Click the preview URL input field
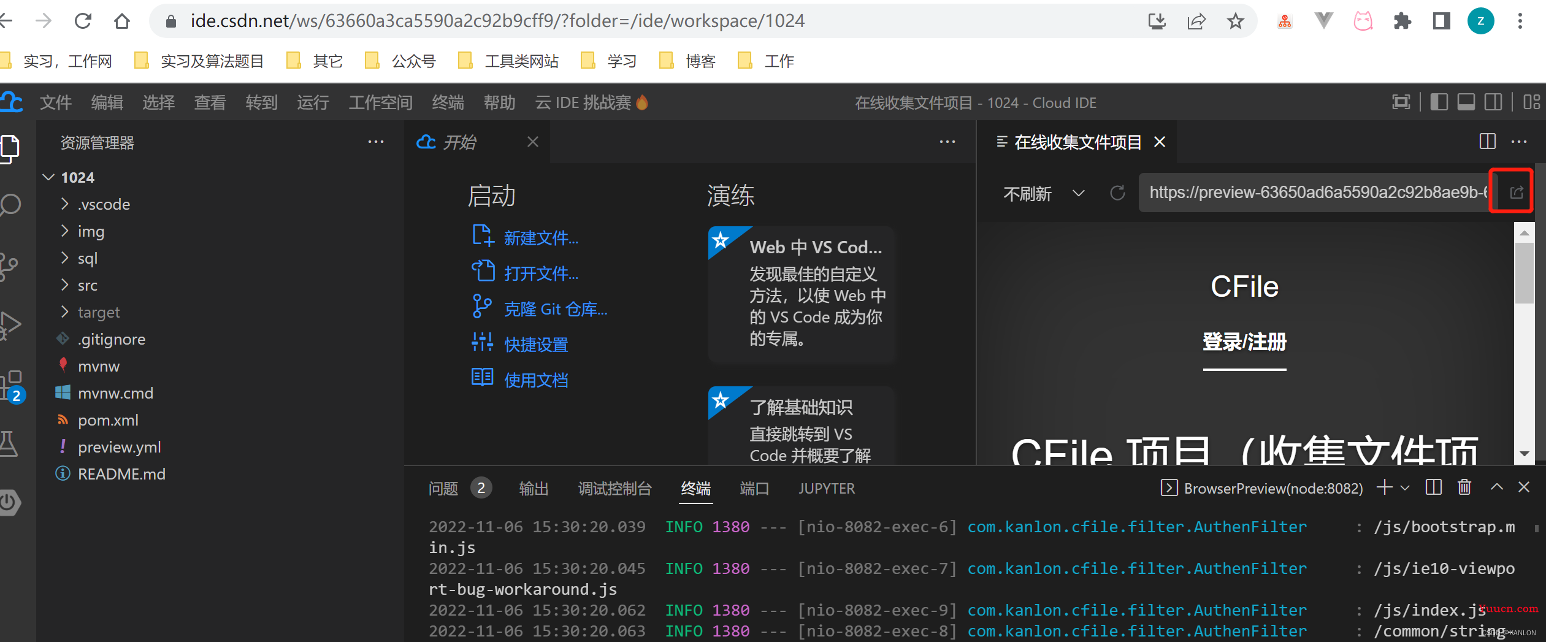This screenshot has height=642, width=1546. pos(1317,193)
